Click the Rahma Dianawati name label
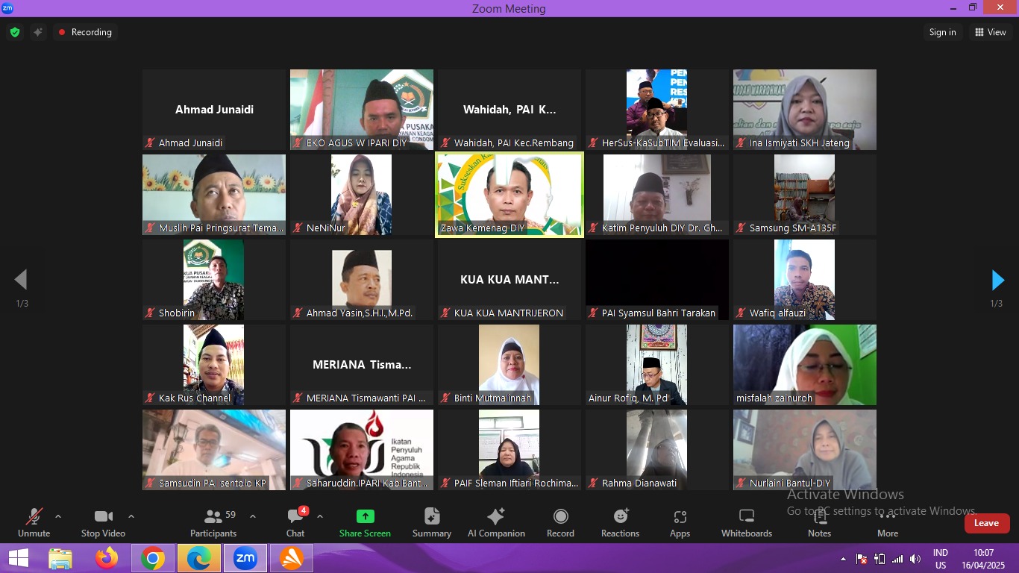This screenshot has width=1019, height=573. [x=639, y=483]
